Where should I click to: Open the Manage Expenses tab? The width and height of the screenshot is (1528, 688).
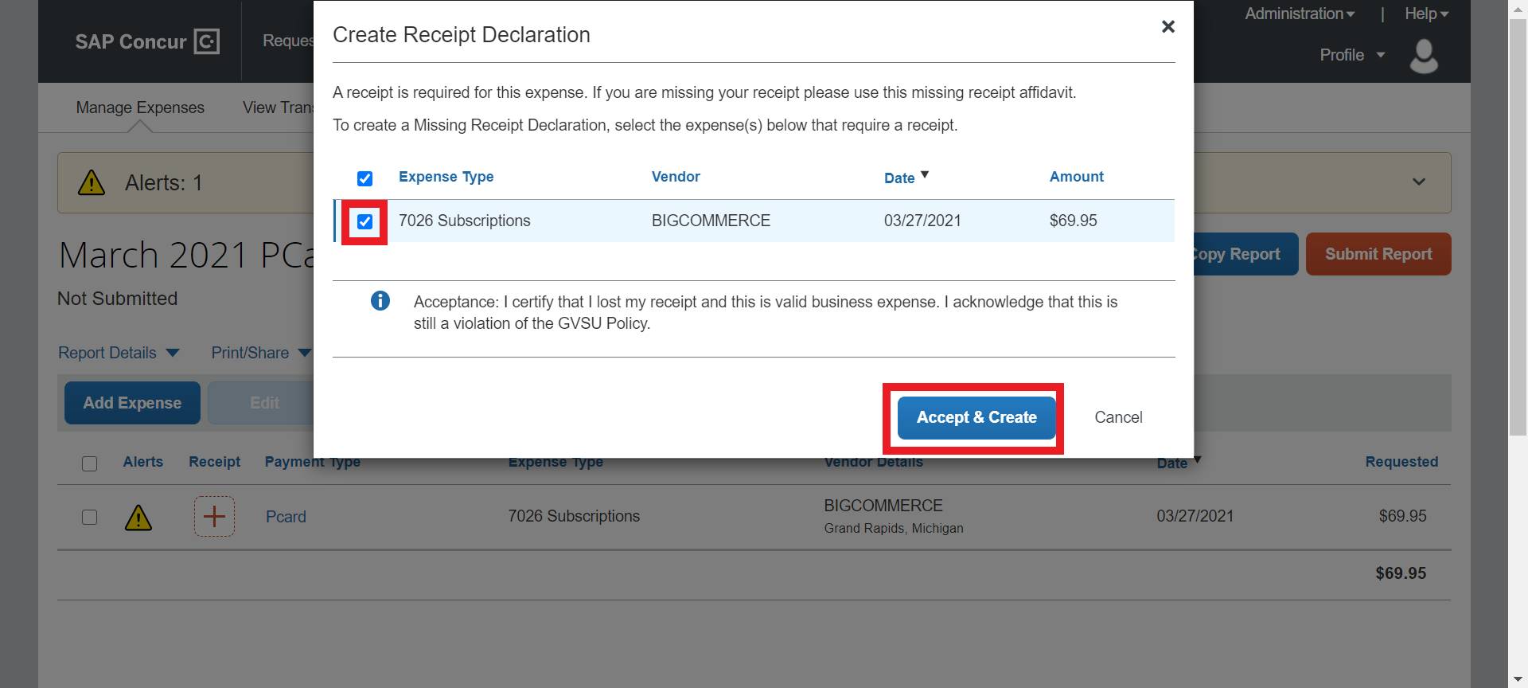click(140, 107)
